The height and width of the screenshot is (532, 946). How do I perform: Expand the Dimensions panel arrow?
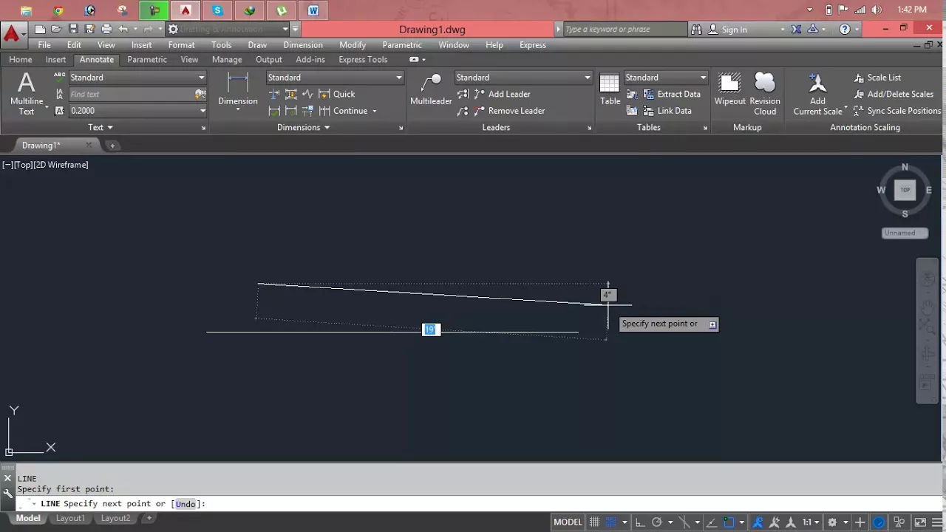(x=327, y=127)
